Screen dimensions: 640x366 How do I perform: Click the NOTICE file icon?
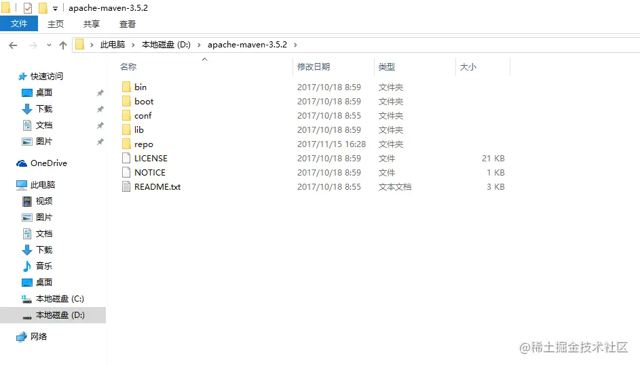coord(126,172)
